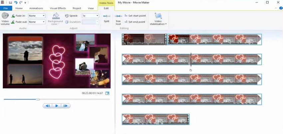
Task: Open Customize Quick Access Toolbar arrow
Action: (25, 3)
